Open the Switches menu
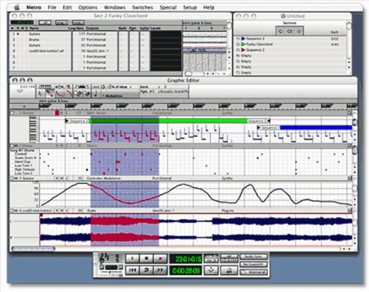Screen dimensions: 369x292 coord(143,8)
